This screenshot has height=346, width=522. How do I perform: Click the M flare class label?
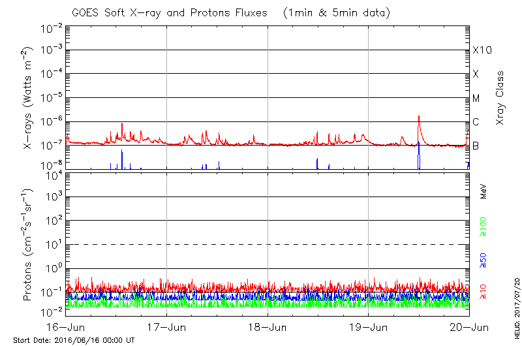476,99
